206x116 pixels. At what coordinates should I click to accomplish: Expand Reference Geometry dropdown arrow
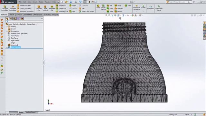point(136,12)
